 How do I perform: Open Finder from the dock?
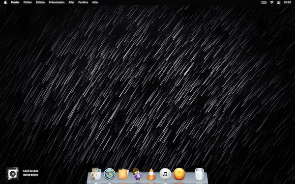(96, 174)
